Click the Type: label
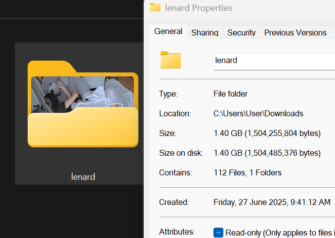Viewport: 335px width, 238px height. coord(168,94)
